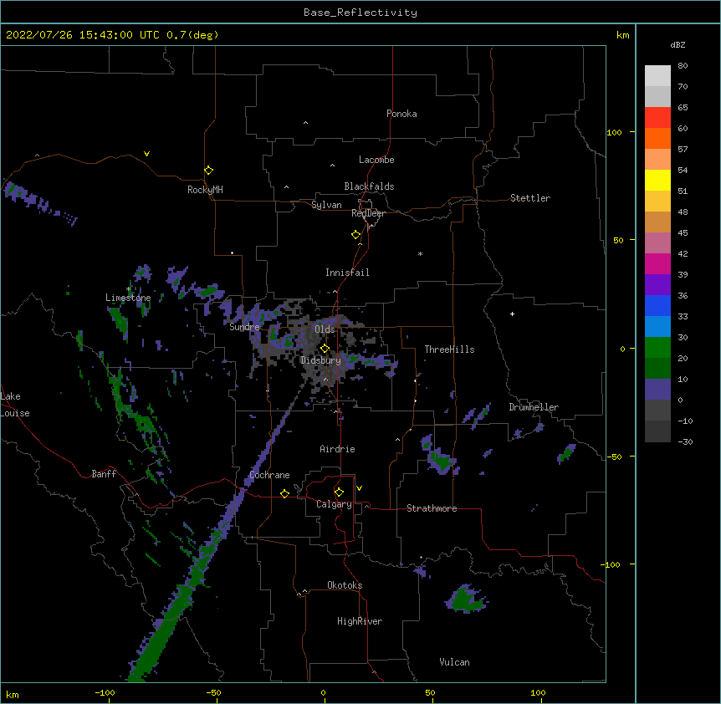Click the -30 value on dBZ legend
The width and height of the screenshot is (721, 704).
pos(685,441)
